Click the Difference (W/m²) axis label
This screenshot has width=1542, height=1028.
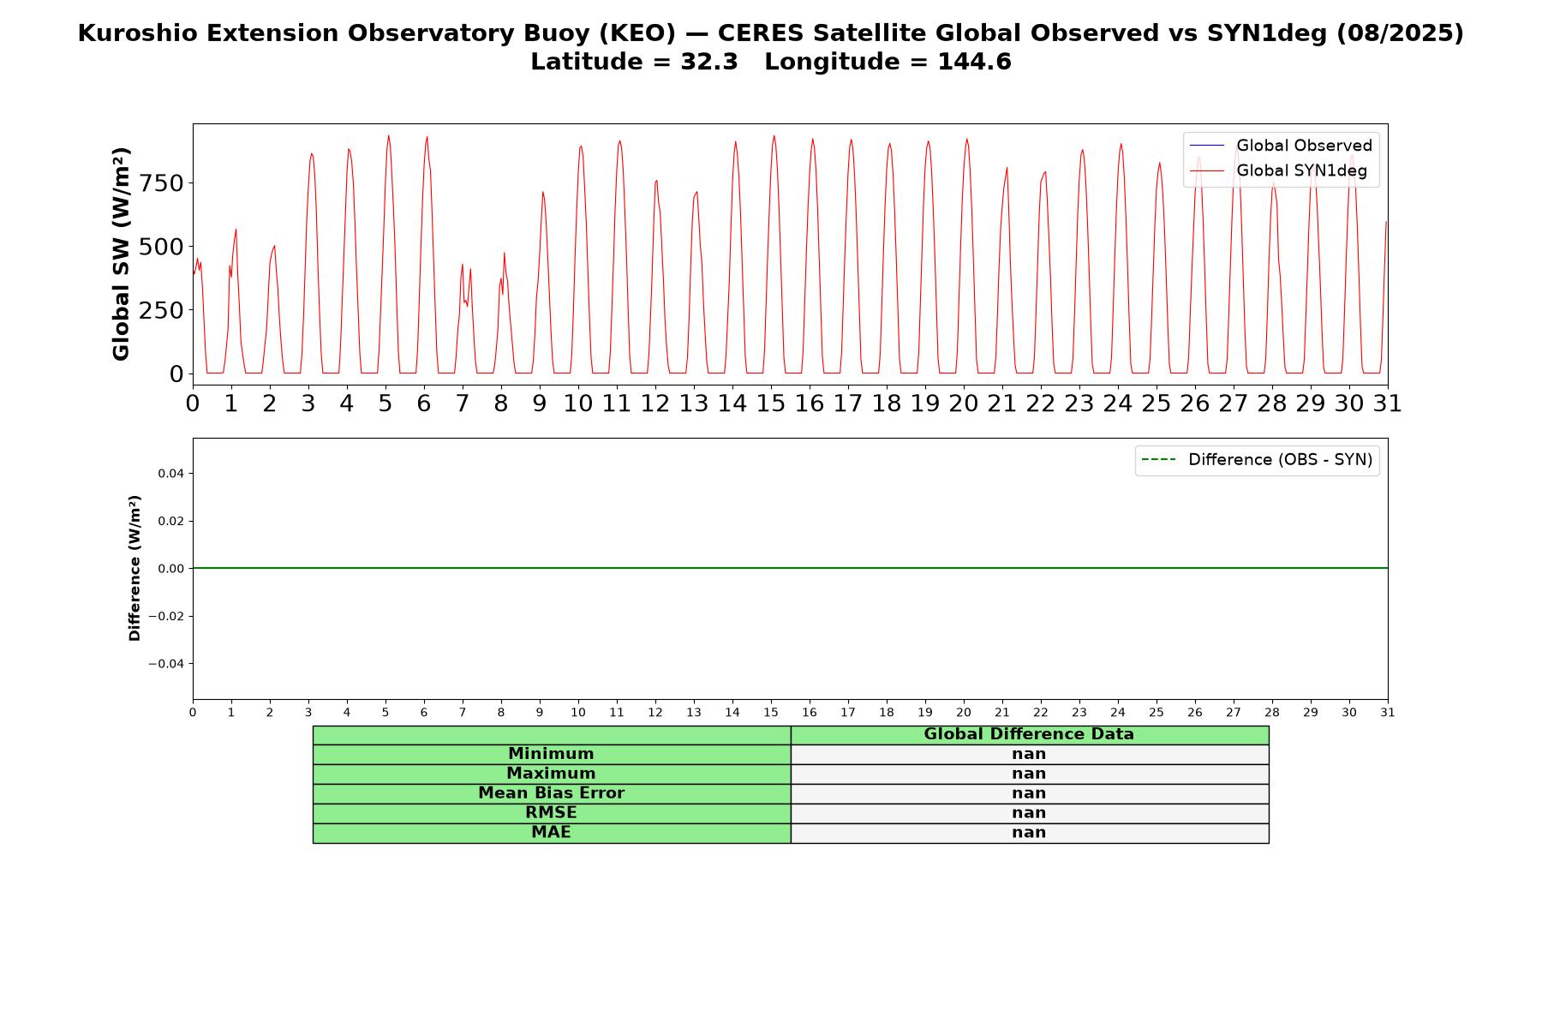[x=134, y=568]
